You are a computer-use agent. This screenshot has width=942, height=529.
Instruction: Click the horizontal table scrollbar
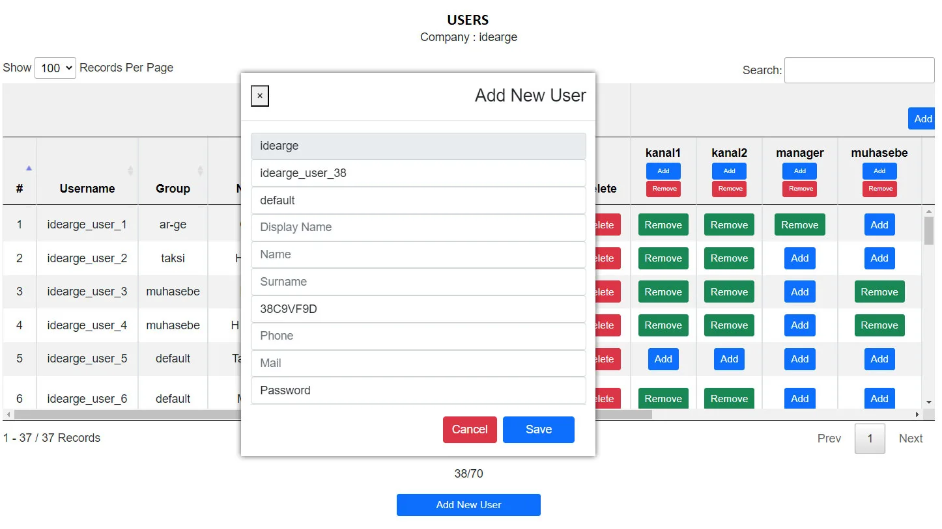coord(333,414)
